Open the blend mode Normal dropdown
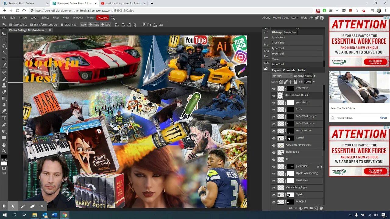Viewport: 390px width, 219px height. pyautogui.click(x=282, y=76)
